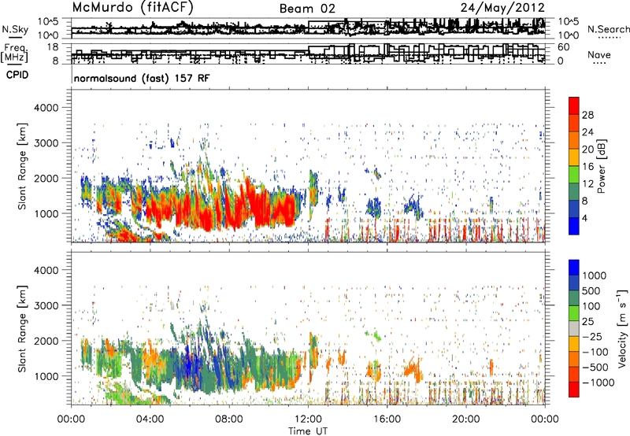Screen dimensions: 630x436
Task: Select 'normalsound (fast) 157 RF' text
Action: tap(142, 78)
